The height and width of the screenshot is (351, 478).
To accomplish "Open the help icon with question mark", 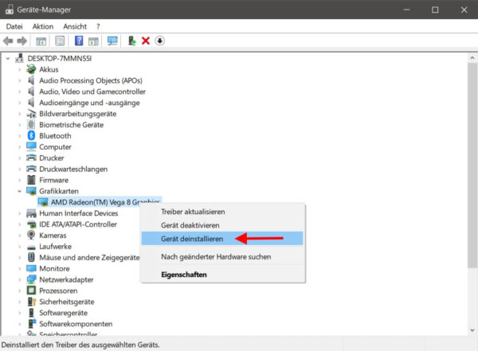I will pyautogui.click(x=79, y=41).
